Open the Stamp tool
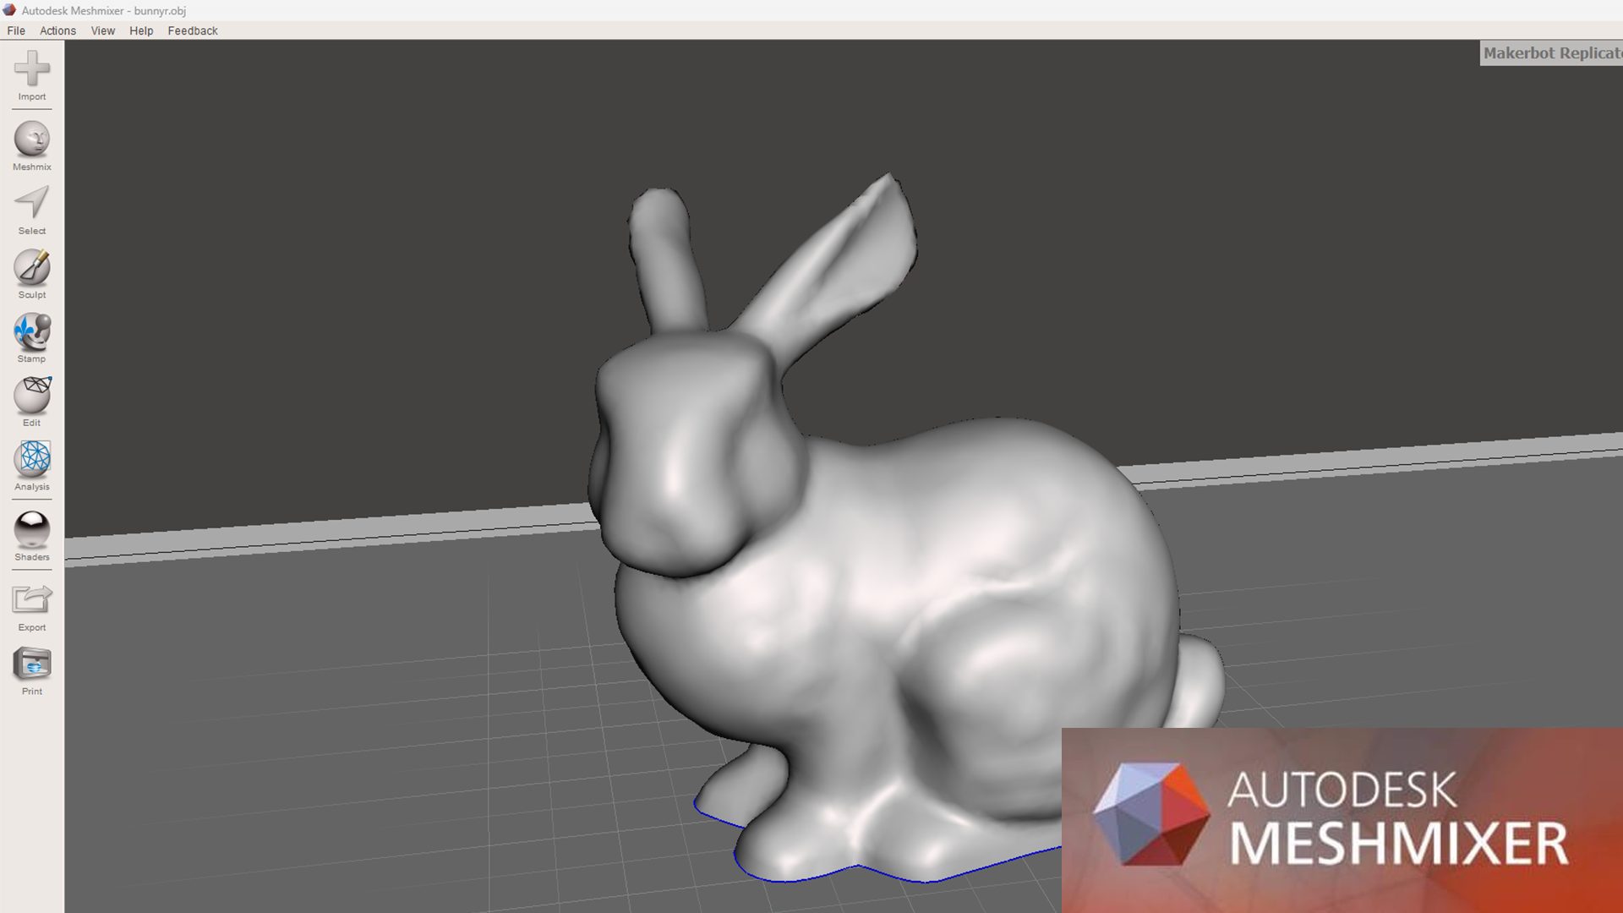Viewport: 1623px width, 913px height. pyautogui.click(x=31, y=331)
